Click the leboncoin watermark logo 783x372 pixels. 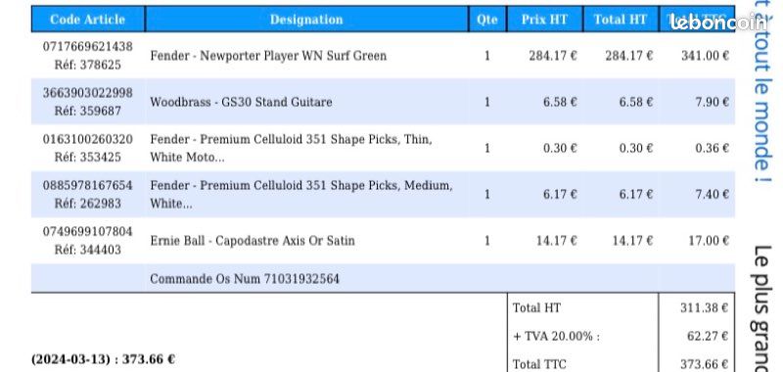pos(718,23)
